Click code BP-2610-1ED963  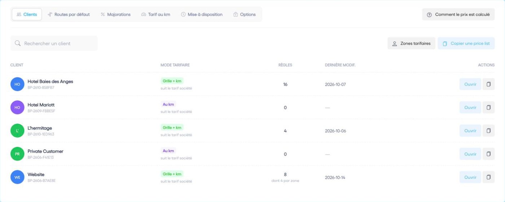click(x=41, y=134)
